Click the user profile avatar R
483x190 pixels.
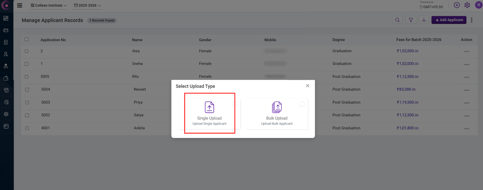478,5
